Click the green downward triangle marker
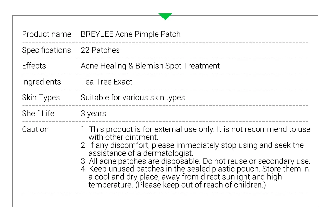The image size is (331, 220). click(x=165, y=17)
